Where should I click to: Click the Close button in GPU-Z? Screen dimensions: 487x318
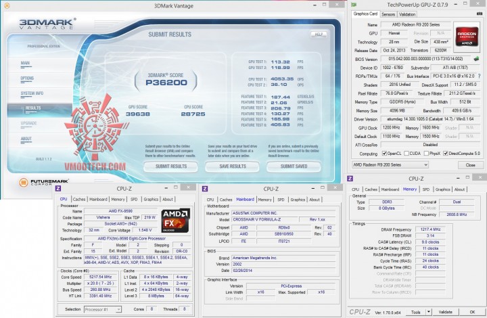point(471,165)
